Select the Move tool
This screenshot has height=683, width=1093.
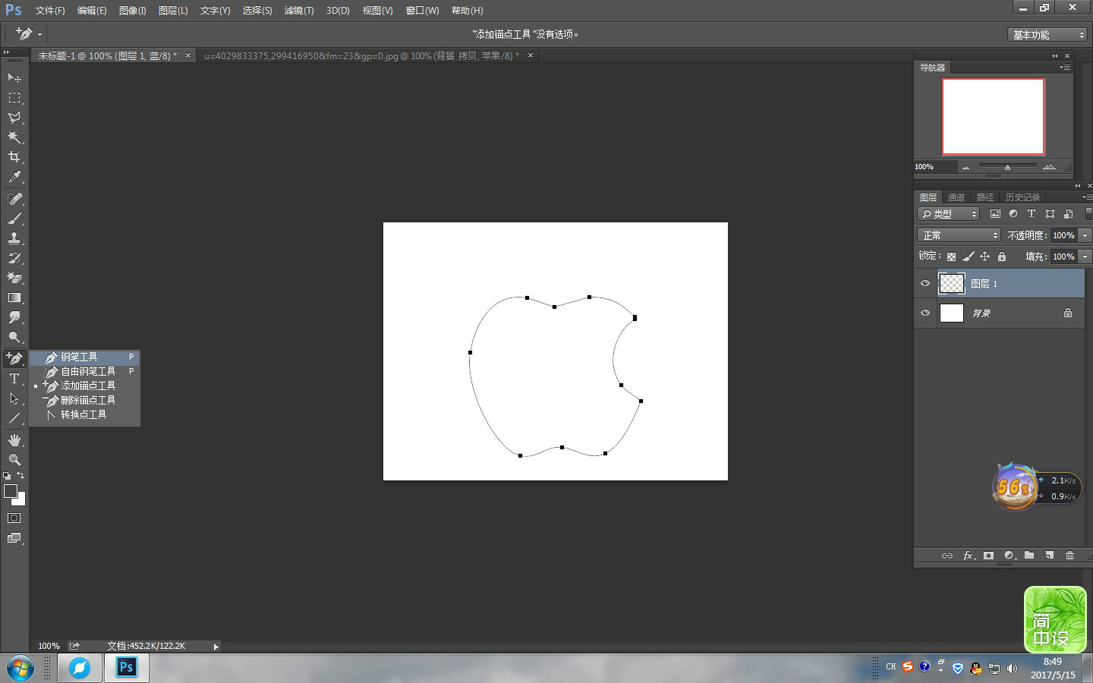click(x=14, y=77)
